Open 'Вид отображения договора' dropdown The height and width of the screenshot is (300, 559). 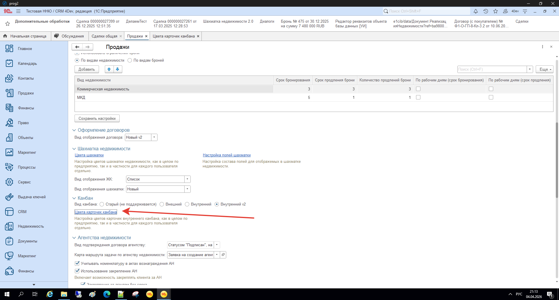pos(154,137)
